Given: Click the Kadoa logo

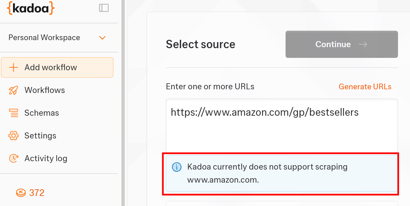Looking at the screenshot, I should coord(30,8).
